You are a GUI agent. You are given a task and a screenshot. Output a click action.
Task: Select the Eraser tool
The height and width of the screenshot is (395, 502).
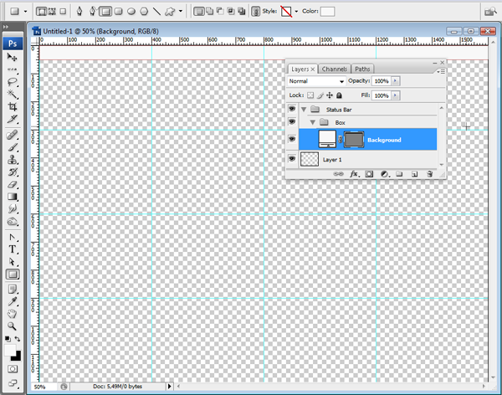13,184
